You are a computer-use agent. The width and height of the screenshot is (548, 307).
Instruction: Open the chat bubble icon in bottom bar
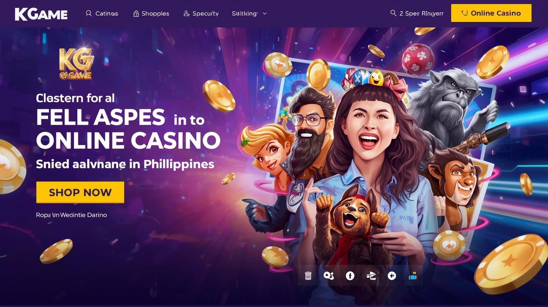329,275
